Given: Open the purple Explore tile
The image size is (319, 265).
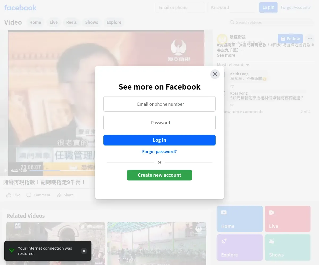Looking at the screenshot, I should 240,248.
